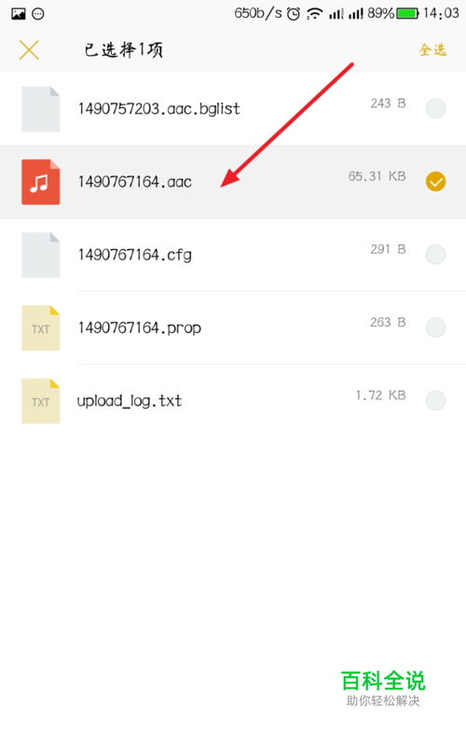Tap the red music file icon
Image resolution: width=466 pixels, height=737 pixels.
[x=41, y=182]
